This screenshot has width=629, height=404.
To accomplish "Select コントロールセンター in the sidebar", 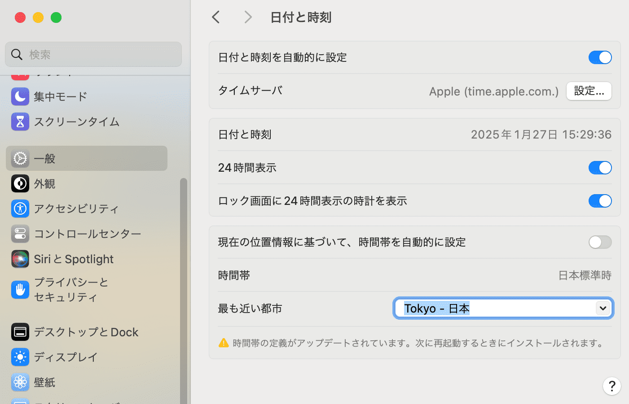I will (87, 234).
